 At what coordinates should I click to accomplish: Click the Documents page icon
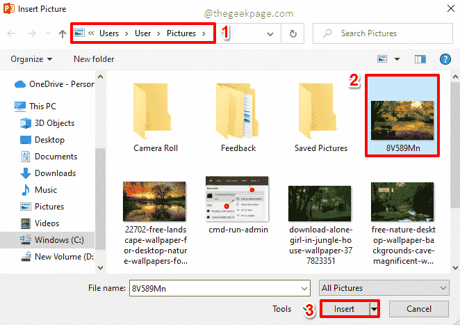26,157
